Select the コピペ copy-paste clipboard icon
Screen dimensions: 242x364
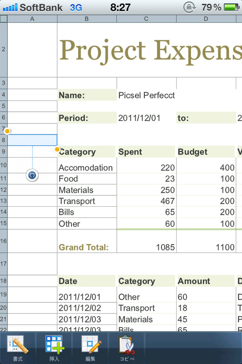[126, 347]
